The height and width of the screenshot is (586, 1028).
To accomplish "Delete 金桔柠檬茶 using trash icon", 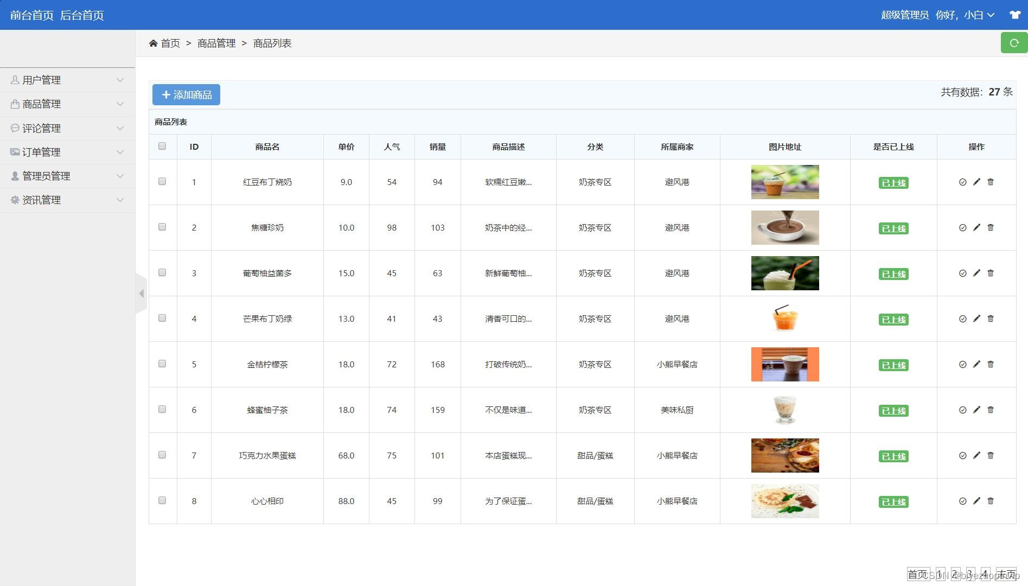I will click(x=991, y=364).
